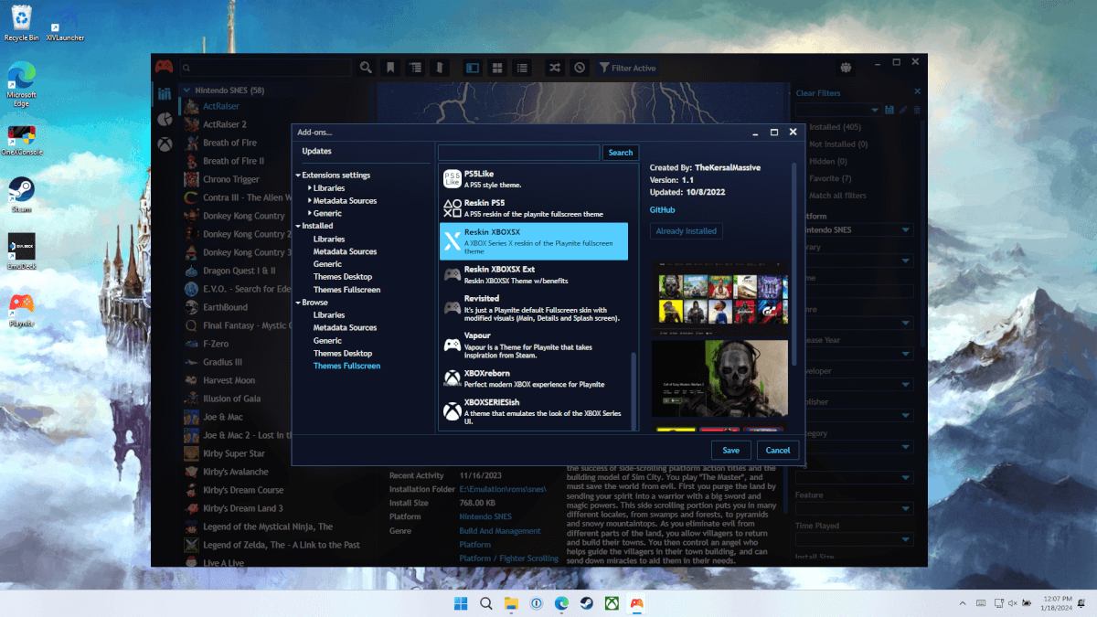This screenshot has width=1097, height=617.
Task: Expand Metadata Sources under Extensions settings
Action: coord(310,201)
